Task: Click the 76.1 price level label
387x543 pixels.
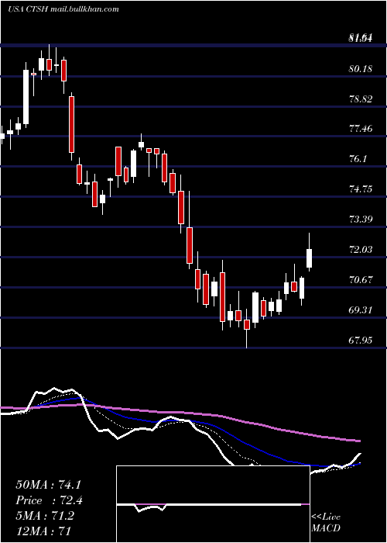Action: point(358,159)
